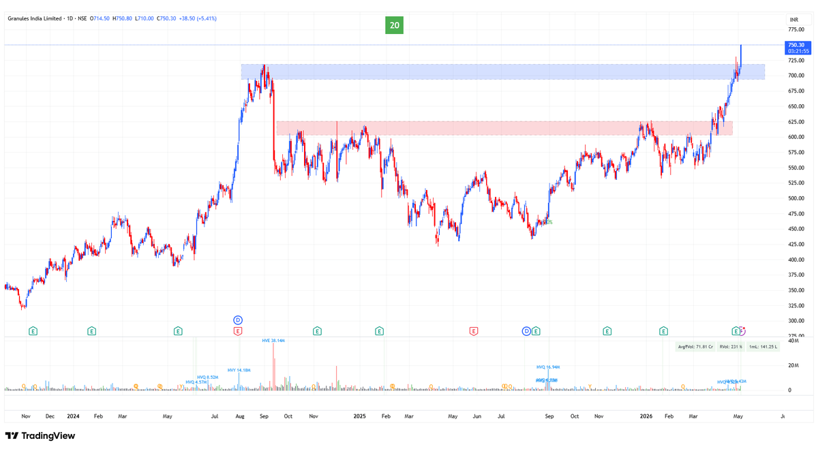Click the red late May 2025 earnings marker

point(473,331)
